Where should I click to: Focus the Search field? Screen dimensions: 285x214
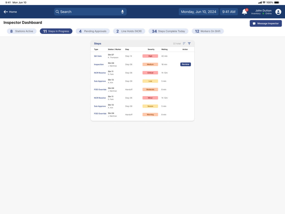click(90, 12)
